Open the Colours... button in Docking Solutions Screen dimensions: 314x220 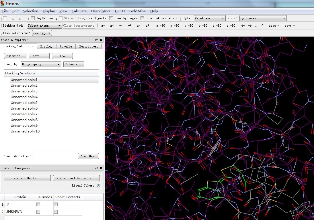point(74,64)
